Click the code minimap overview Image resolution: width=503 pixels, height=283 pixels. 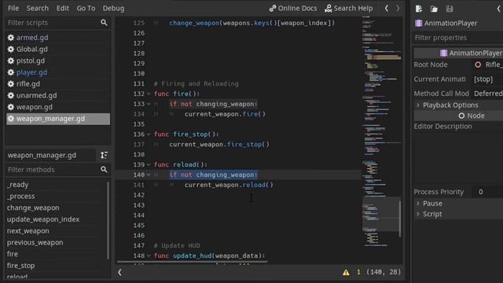[x=381, y=131]
